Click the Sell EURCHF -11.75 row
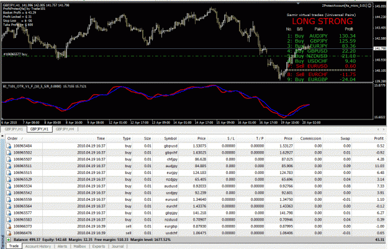Image resolution: width=388 pixels, height=249 pixels. [x=321, y=74]
